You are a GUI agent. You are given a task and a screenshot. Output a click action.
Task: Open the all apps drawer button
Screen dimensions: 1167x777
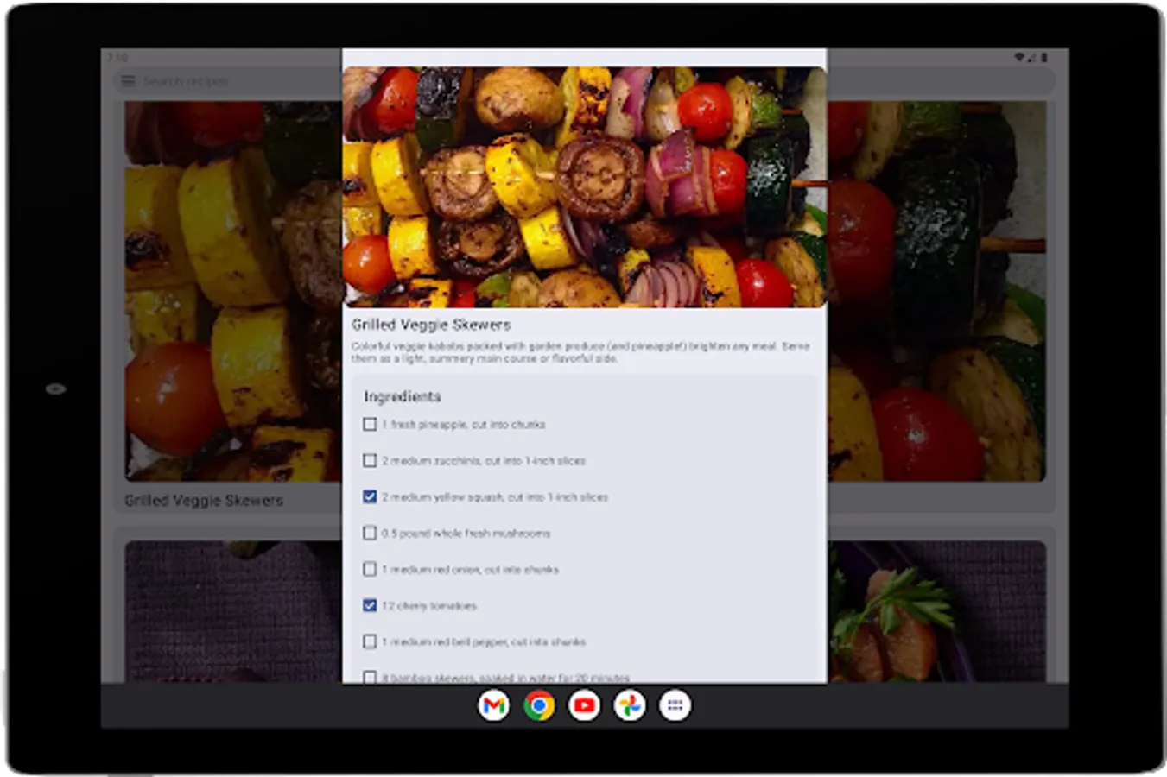coord(675,706)
